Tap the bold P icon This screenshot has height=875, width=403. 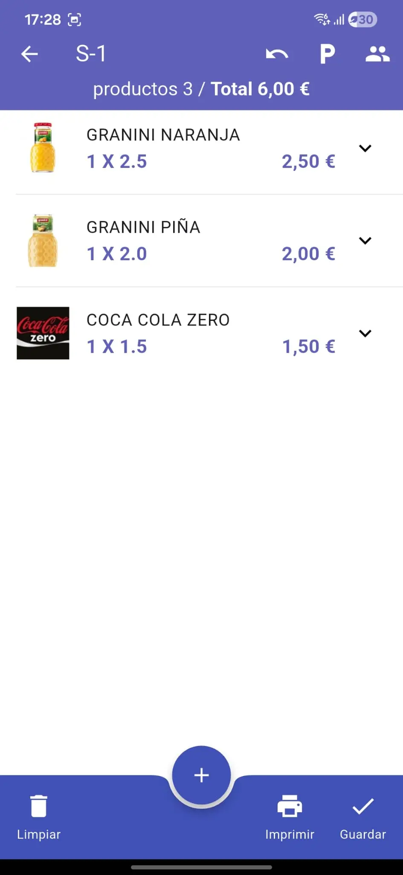click(x=328, y=54)
